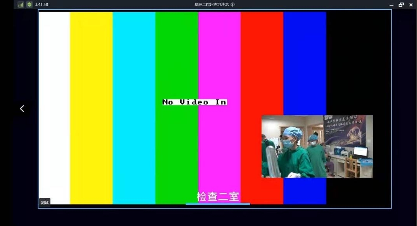Click the 检查二室 caption text
417x226 pixels.
coord(217,196)
